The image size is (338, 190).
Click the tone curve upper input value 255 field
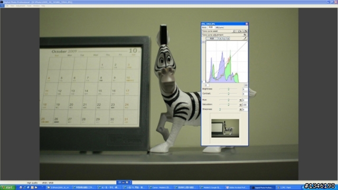(x=246, y=85)
